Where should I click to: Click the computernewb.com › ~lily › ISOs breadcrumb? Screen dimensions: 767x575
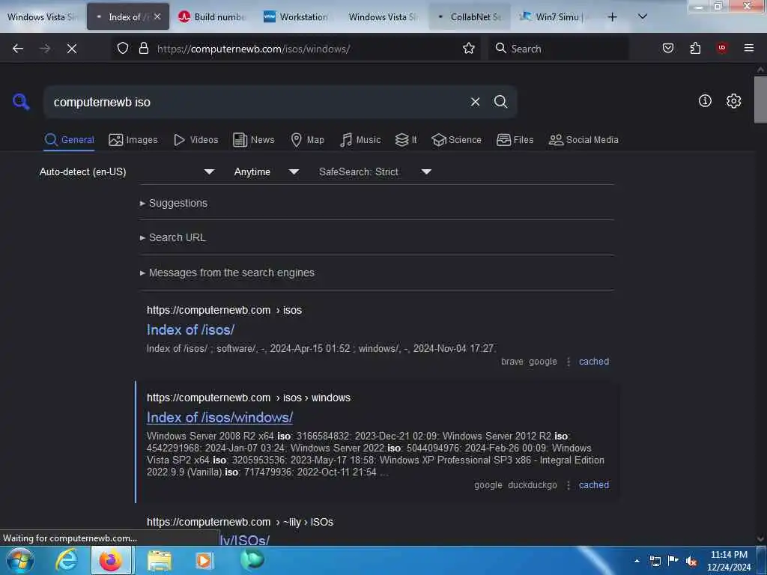(x=240, y=522)
